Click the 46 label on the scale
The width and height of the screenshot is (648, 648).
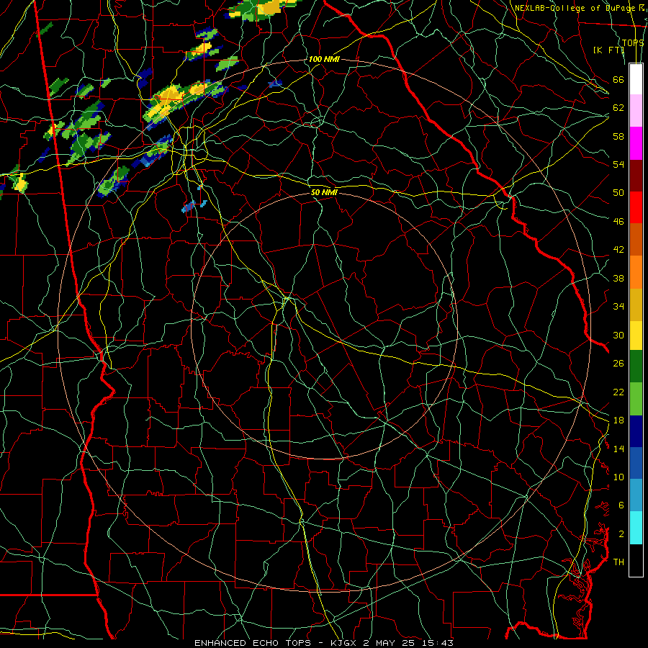click(x=618, y=222)
